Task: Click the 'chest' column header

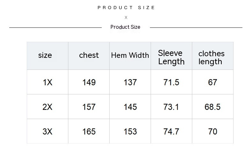Action: click(89, 55)
